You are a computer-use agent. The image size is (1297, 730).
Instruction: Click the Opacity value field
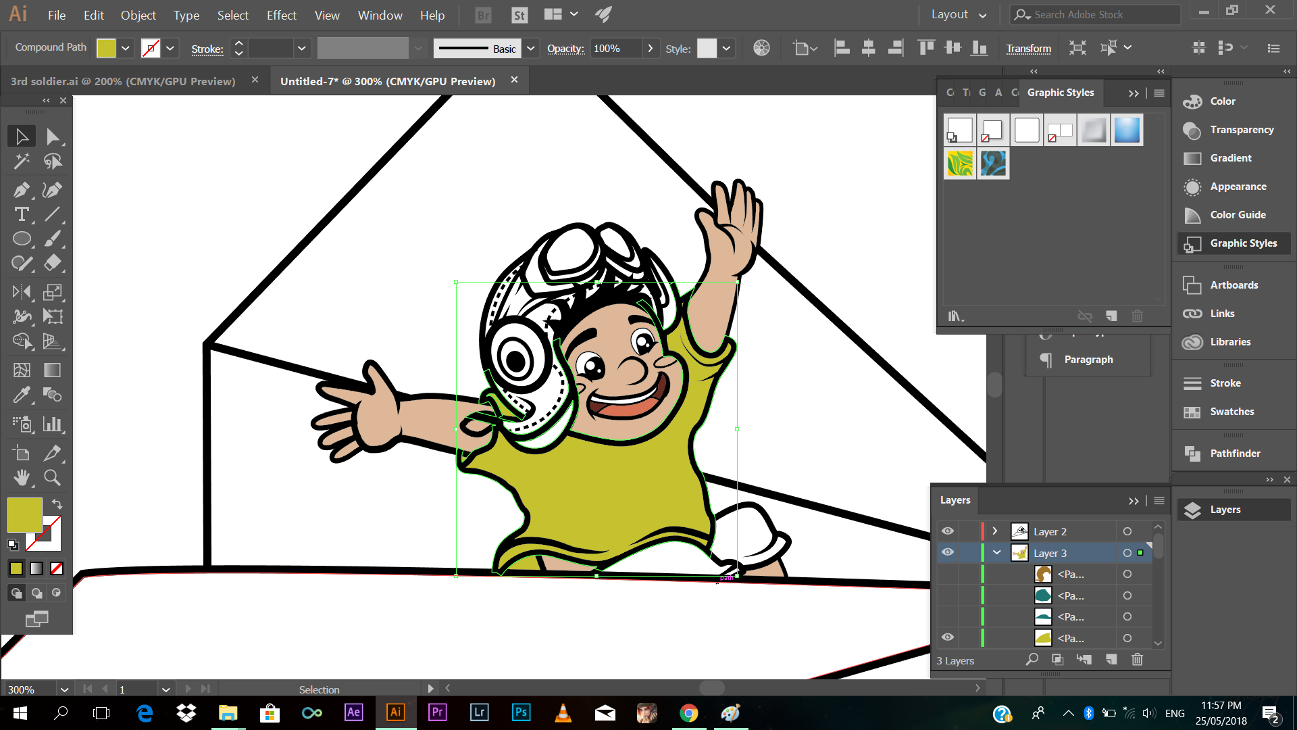pyautogui.click(x=615, y=49)
